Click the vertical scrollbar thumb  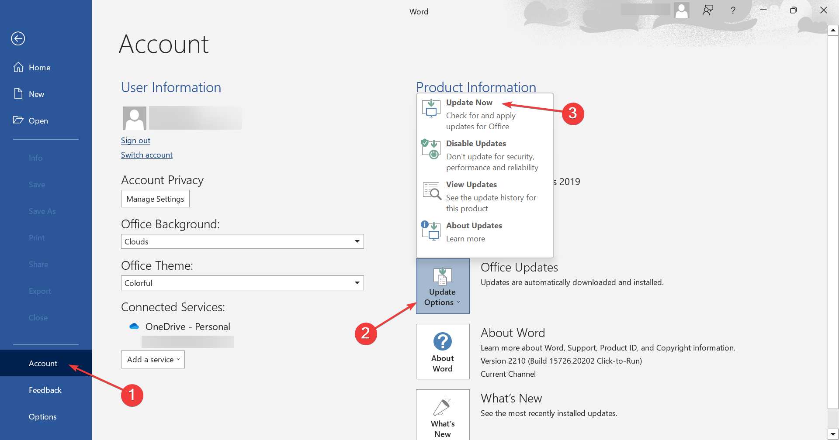833,222
